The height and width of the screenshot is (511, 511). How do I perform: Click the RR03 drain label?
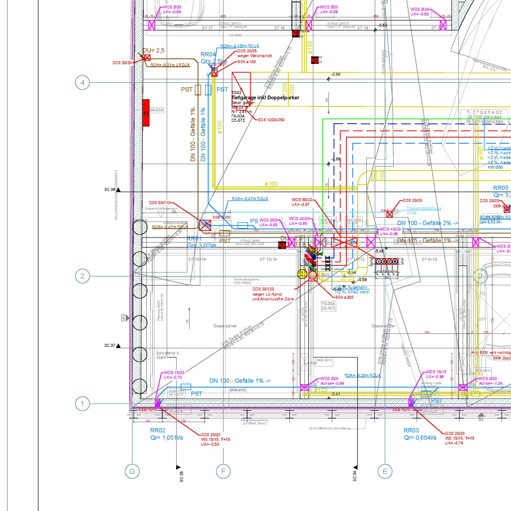coord(411,430)
